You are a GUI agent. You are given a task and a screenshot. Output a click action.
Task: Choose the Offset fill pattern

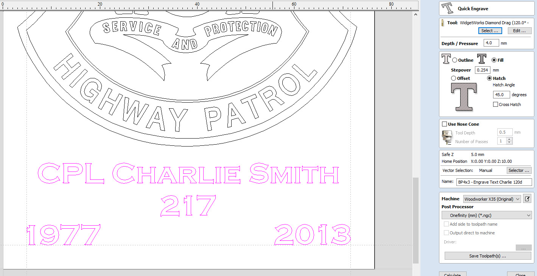[x=453, y=78]
